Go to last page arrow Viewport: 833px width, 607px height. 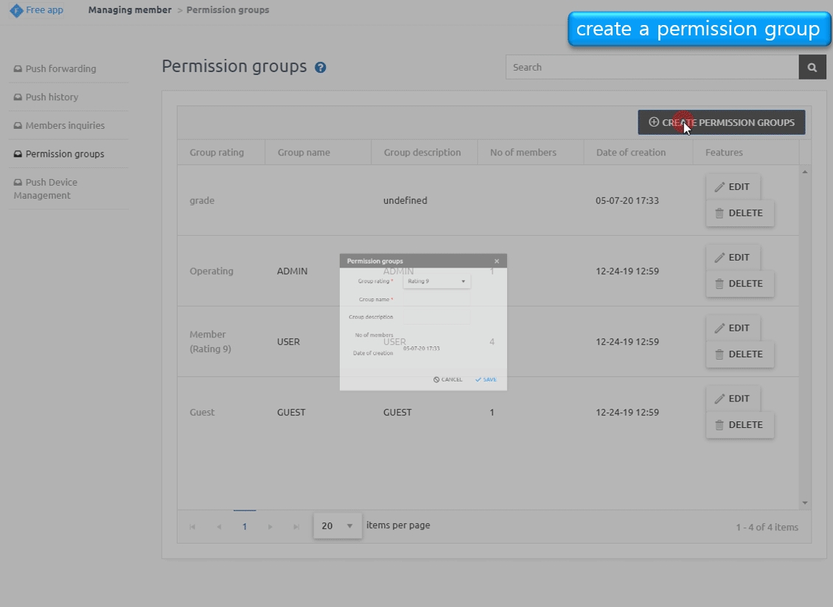pos(296,527)
